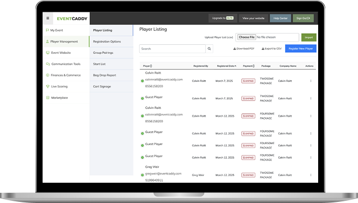Click into the Search field

click(172, 49)
